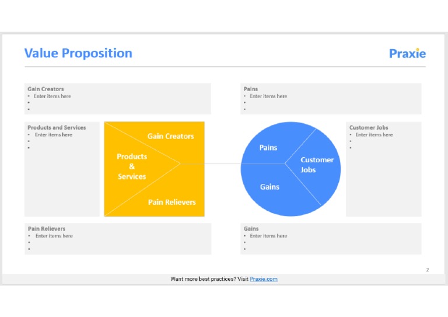Select the Value Proposition title

point(78,53)
